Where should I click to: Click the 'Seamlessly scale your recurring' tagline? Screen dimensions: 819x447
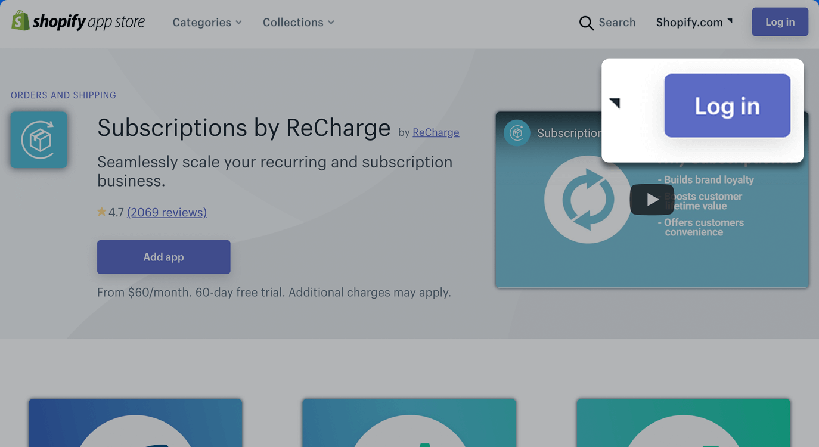(275, 171)
